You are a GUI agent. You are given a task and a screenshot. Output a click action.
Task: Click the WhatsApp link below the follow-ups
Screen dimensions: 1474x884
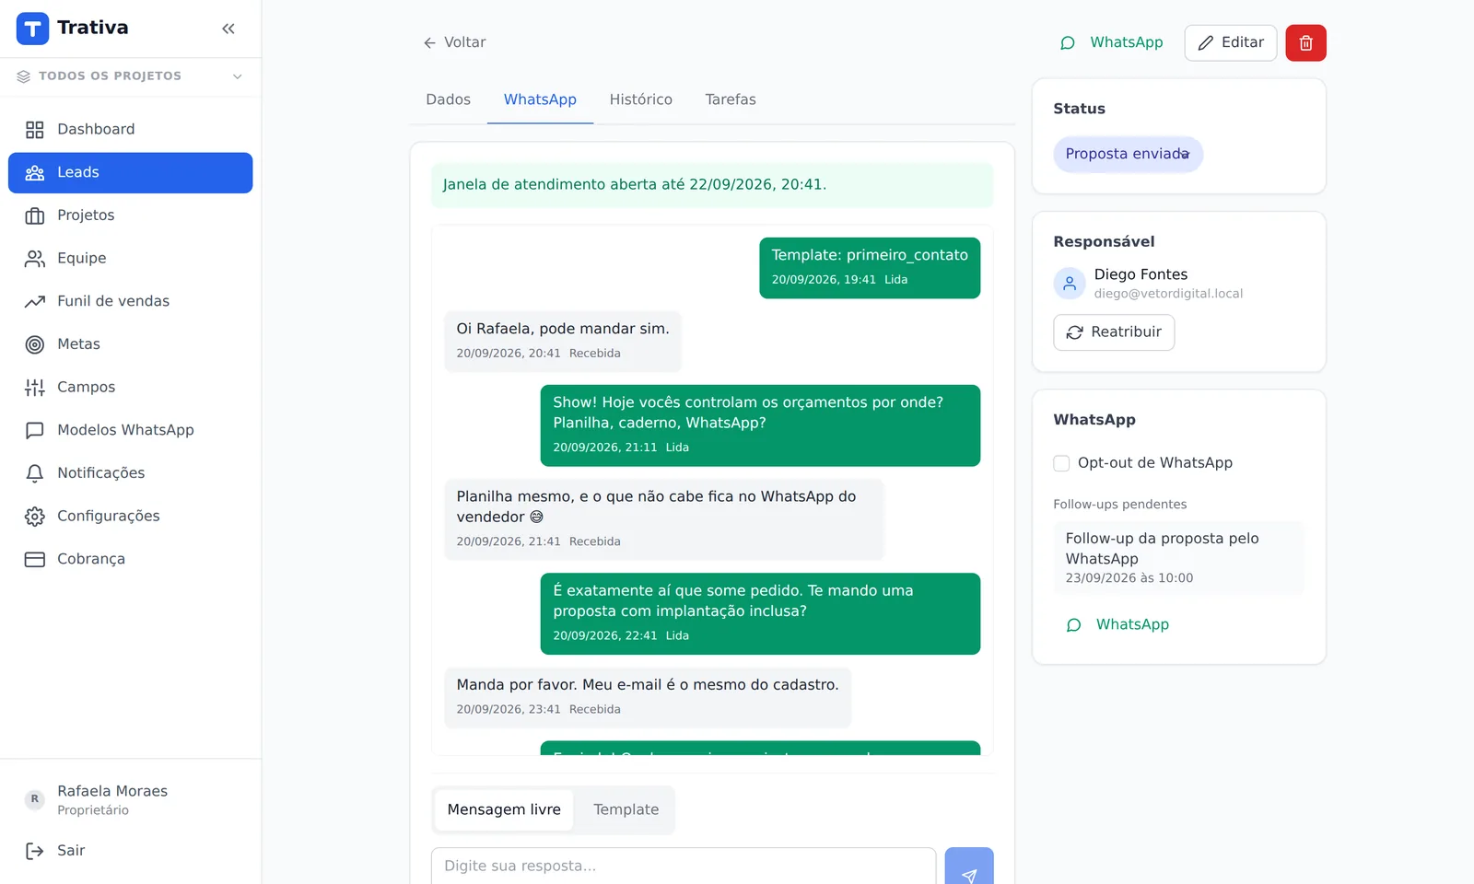[x=1117, y=624]
